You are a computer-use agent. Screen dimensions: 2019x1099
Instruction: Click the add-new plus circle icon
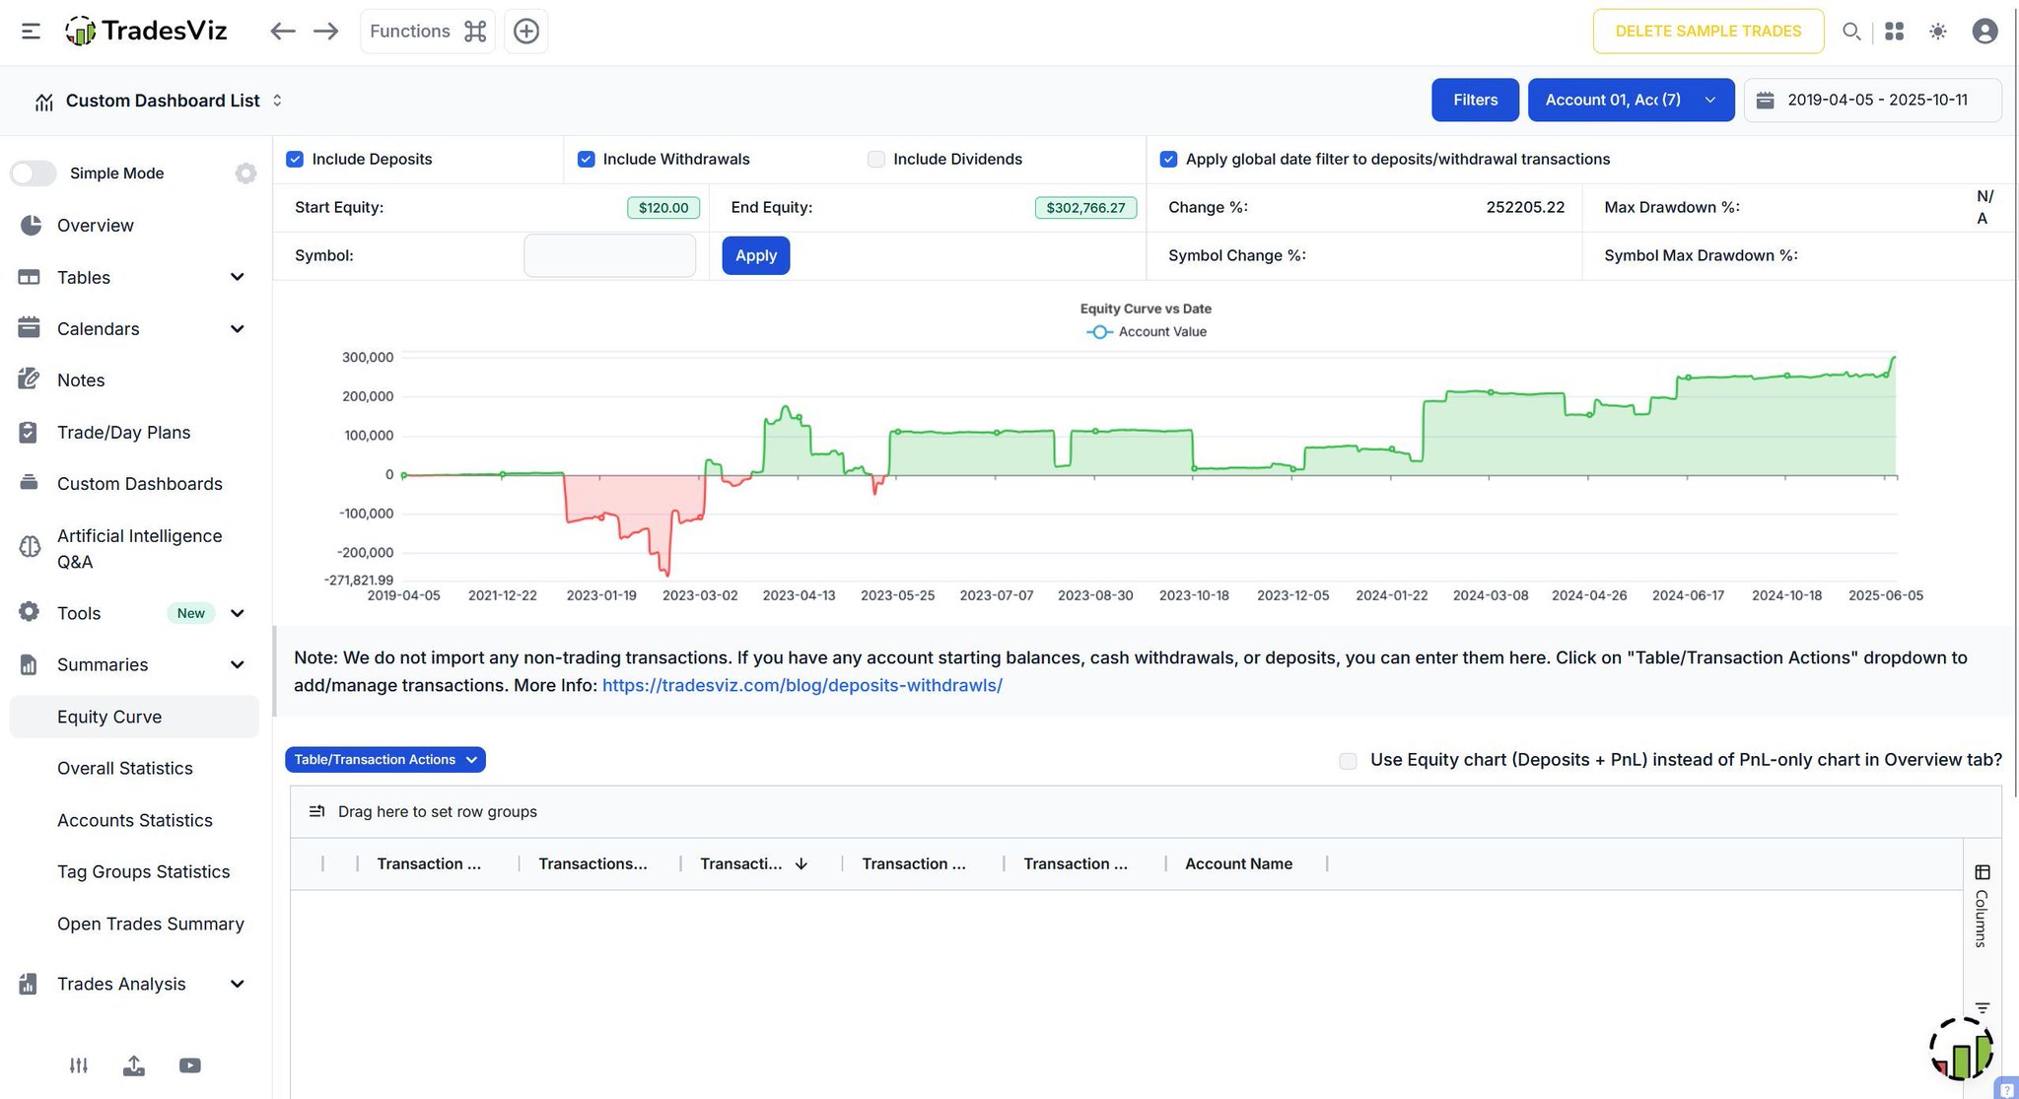526,32
